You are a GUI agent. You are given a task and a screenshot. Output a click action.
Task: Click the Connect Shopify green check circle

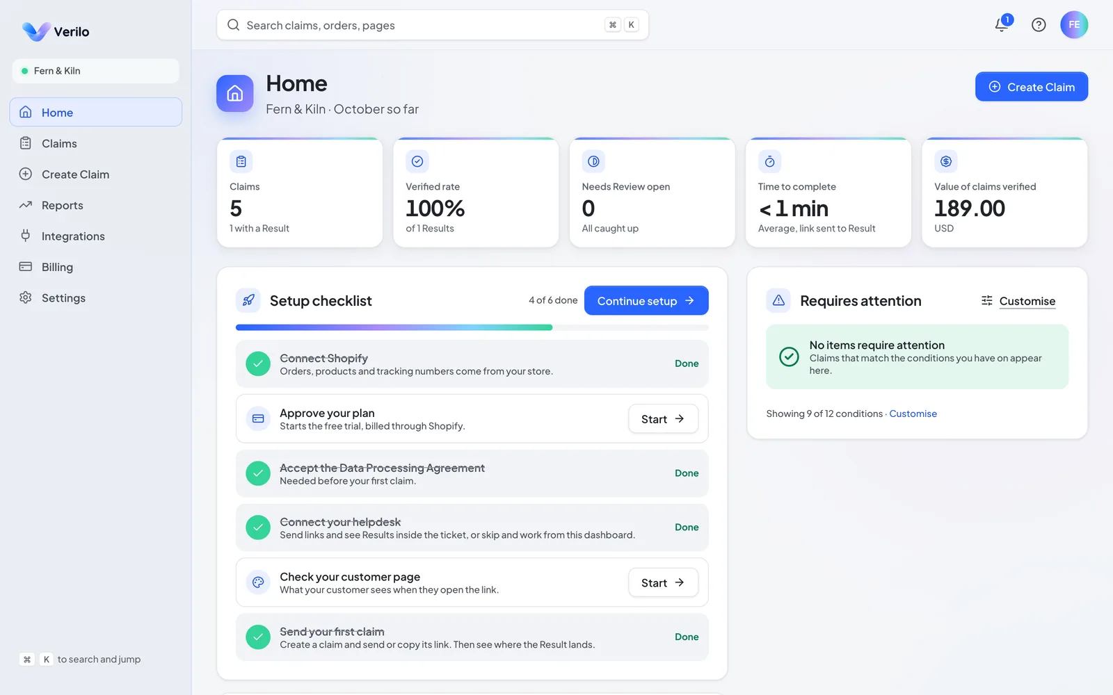(x=258, y=363)
